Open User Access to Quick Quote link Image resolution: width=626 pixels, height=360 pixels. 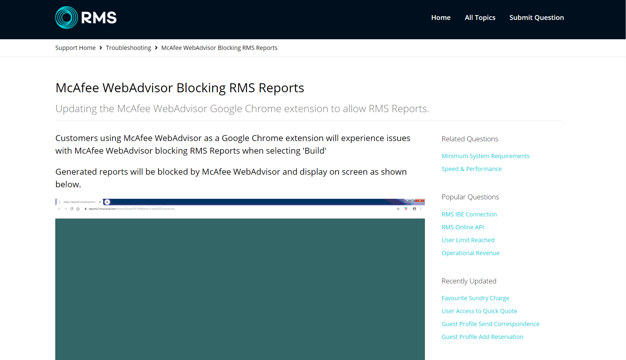click(479, 311)
